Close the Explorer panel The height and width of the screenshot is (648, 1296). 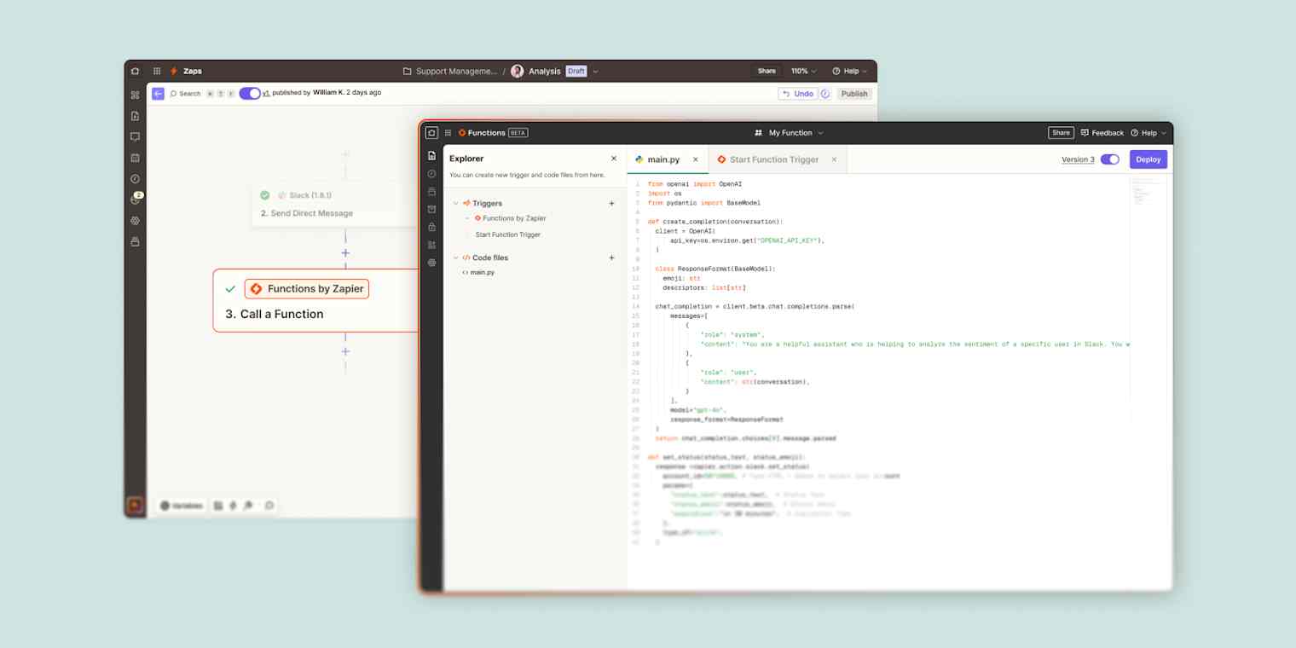coord(613,159)
